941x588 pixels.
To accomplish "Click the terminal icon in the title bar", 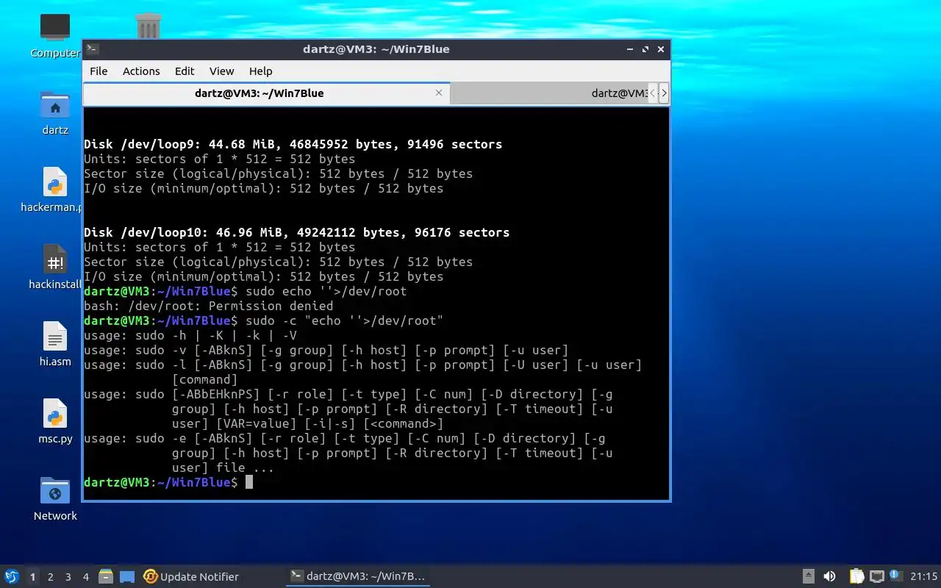I will pyautogui.click(x=93, y=49).
